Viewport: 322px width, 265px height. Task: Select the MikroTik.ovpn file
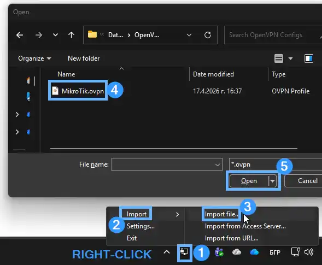tap(83, 91)
